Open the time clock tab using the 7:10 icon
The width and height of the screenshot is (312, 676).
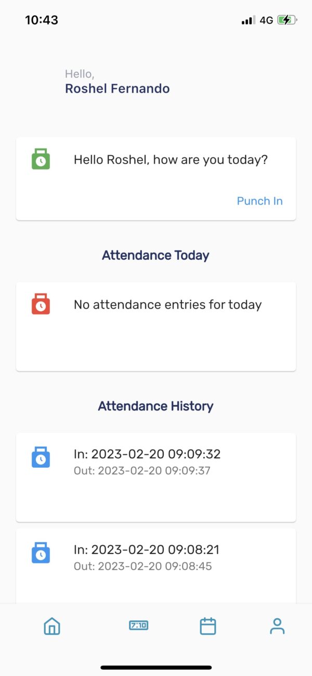tap(138, 626)
